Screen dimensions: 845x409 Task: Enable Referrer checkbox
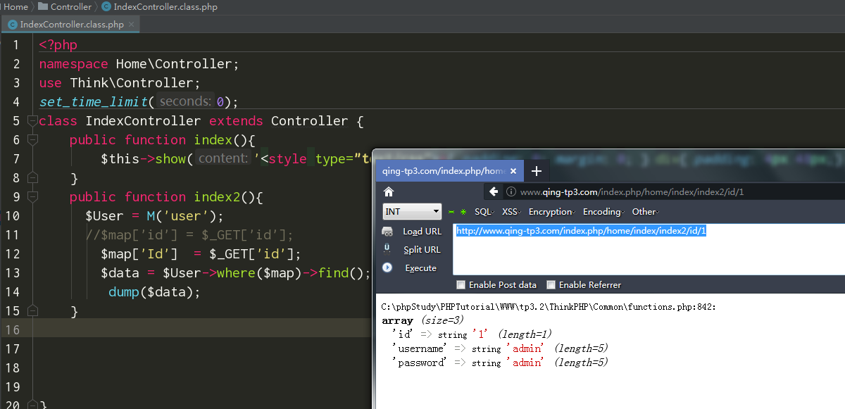[551, 285]
